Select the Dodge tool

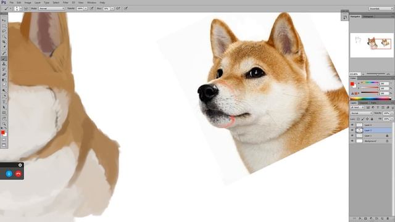coord(4,91)
